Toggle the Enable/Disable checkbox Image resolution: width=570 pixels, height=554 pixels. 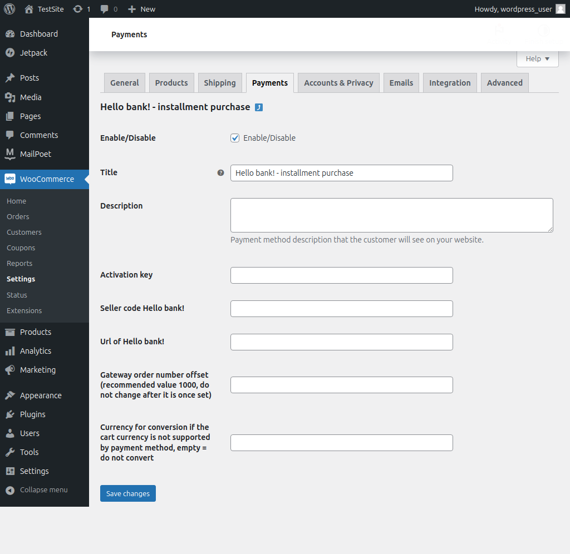click(x=235, y=138)
